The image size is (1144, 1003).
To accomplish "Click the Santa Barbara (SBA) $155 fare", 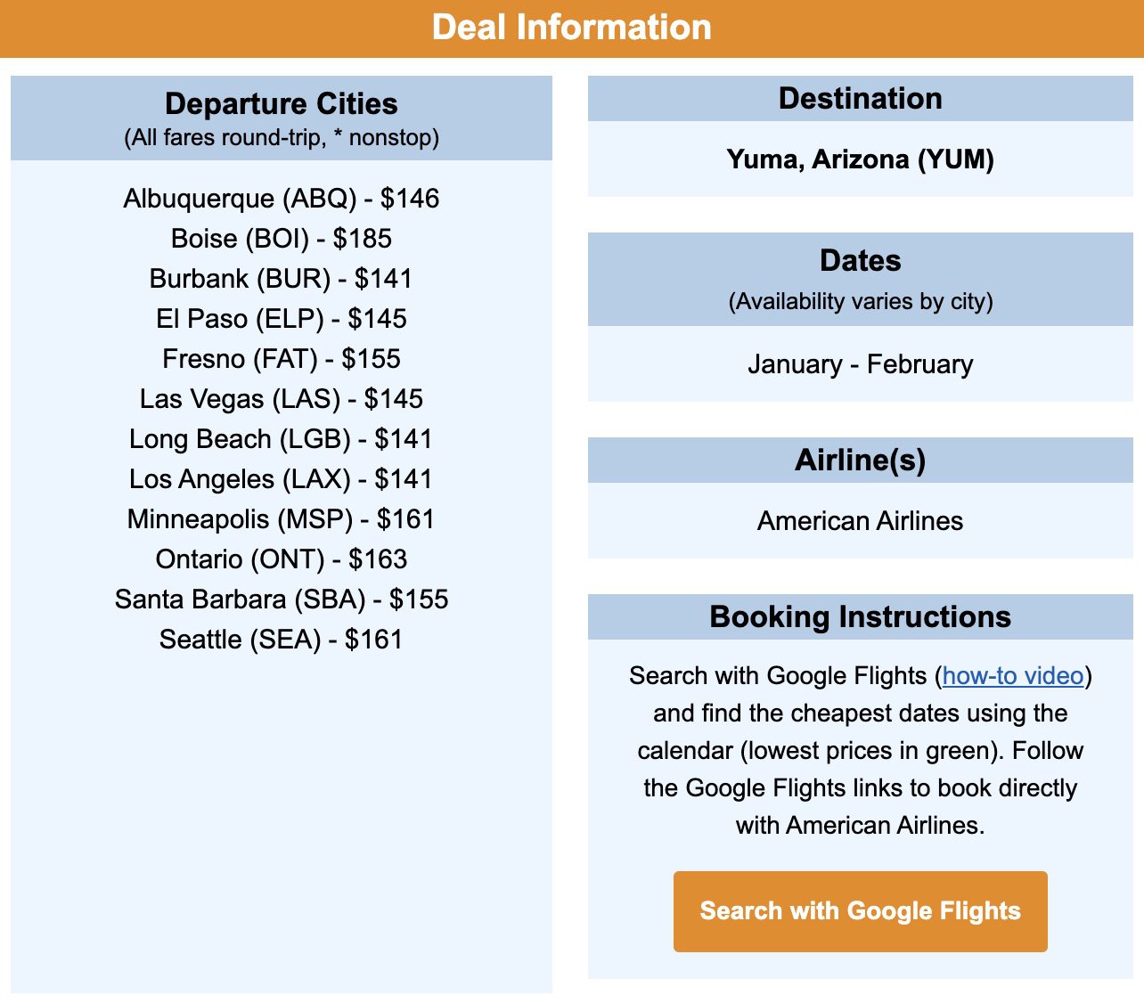I will point(282,599).
